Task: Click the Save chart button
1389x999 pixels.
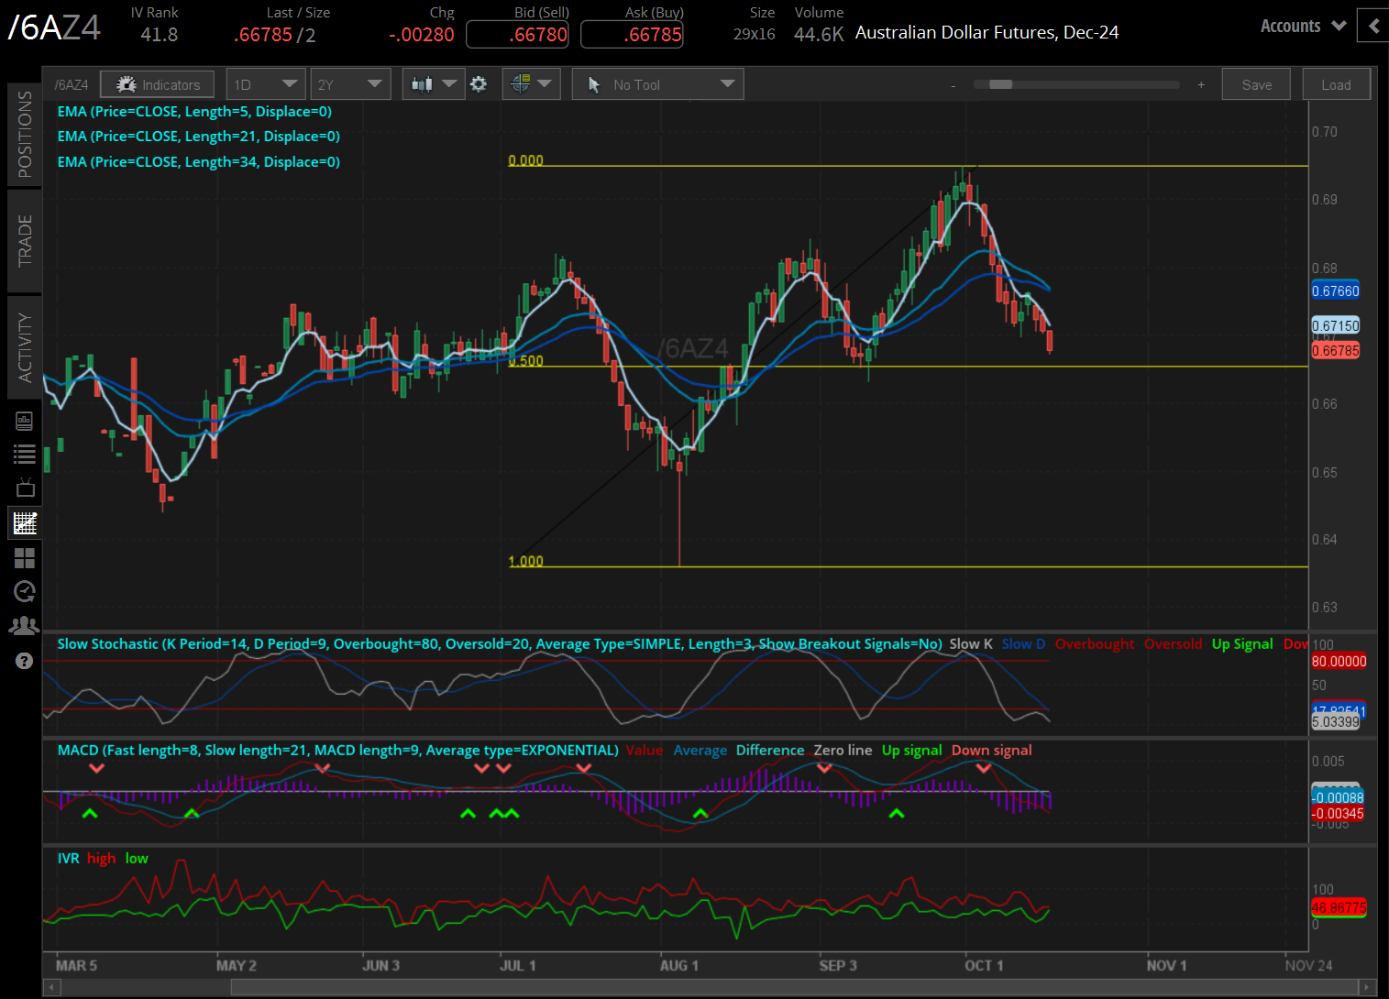Action: [1256, 84]
